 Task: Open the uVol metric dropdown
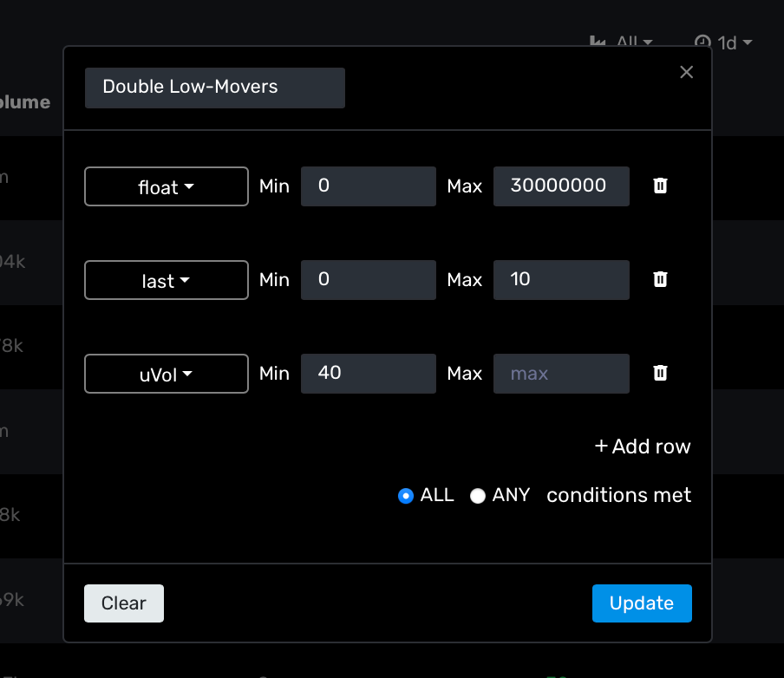166,374
